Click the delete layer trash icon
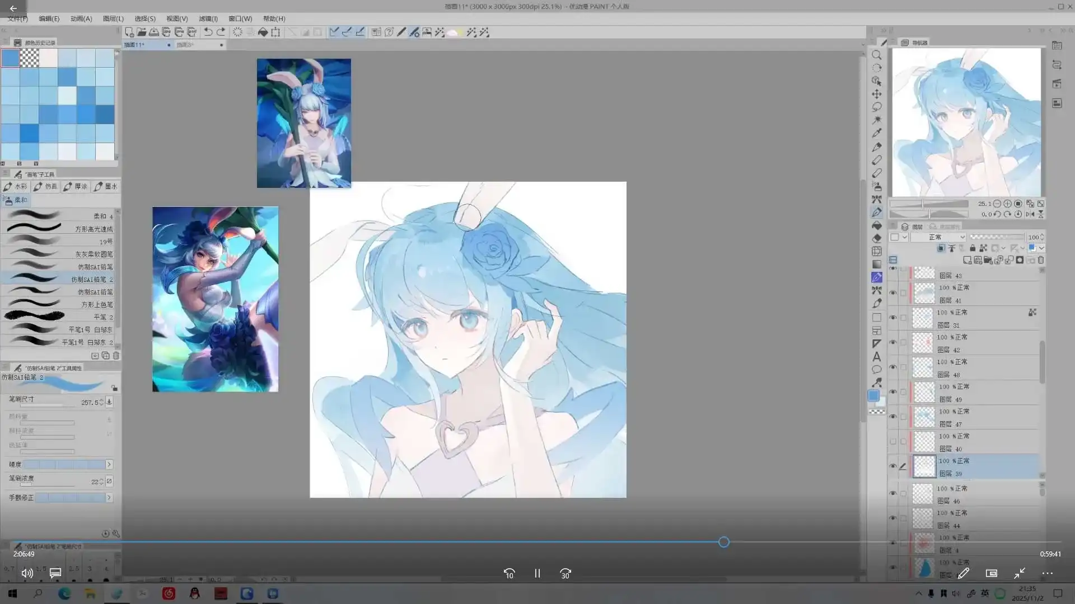The width and height of the screenshot is (1075, 604). click(1041, 260)
